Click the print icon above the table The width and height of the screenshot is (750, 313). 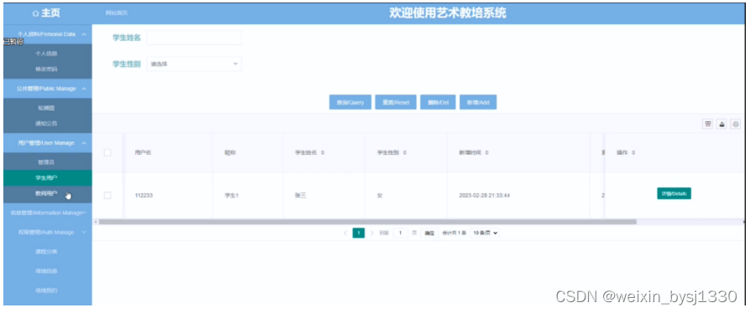click(x=736, y=124)
